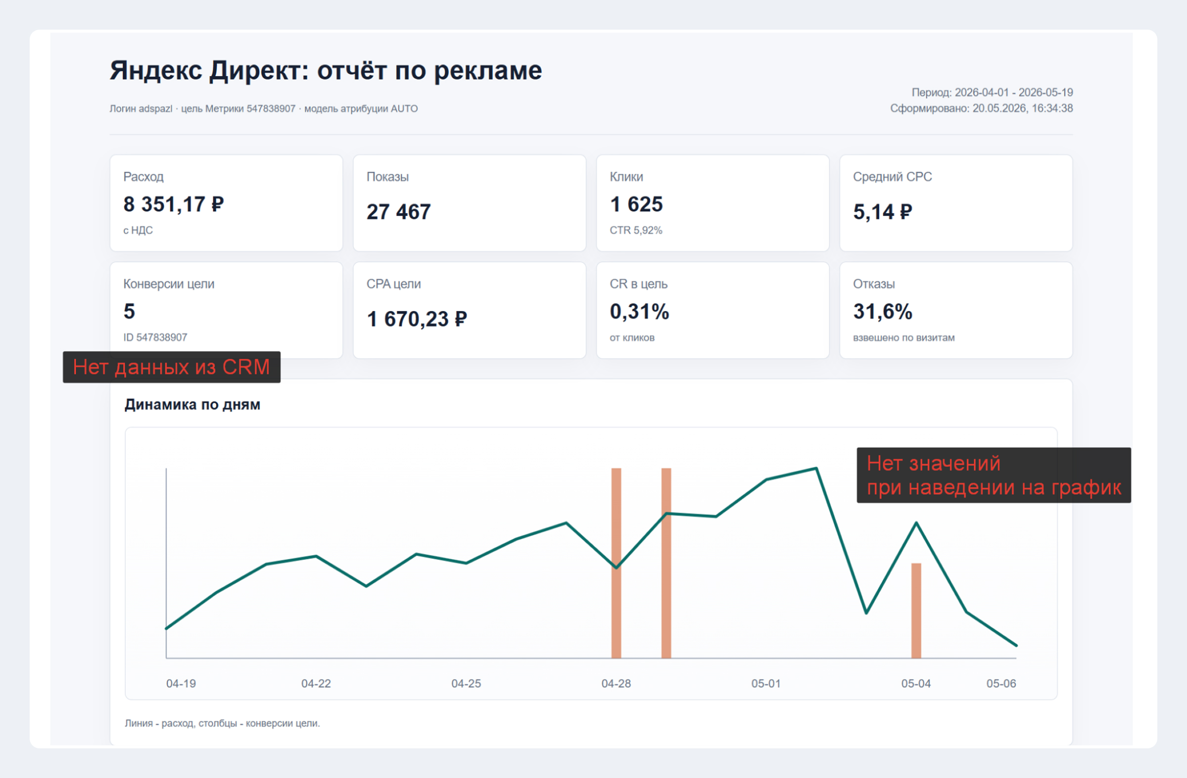Screen dimensions: 1187x778
Task: Select the impressions value "27 467"
Action: pos(399,212)
